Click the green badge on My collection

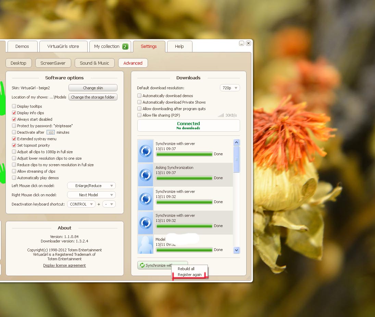click(x=125, y=47)
